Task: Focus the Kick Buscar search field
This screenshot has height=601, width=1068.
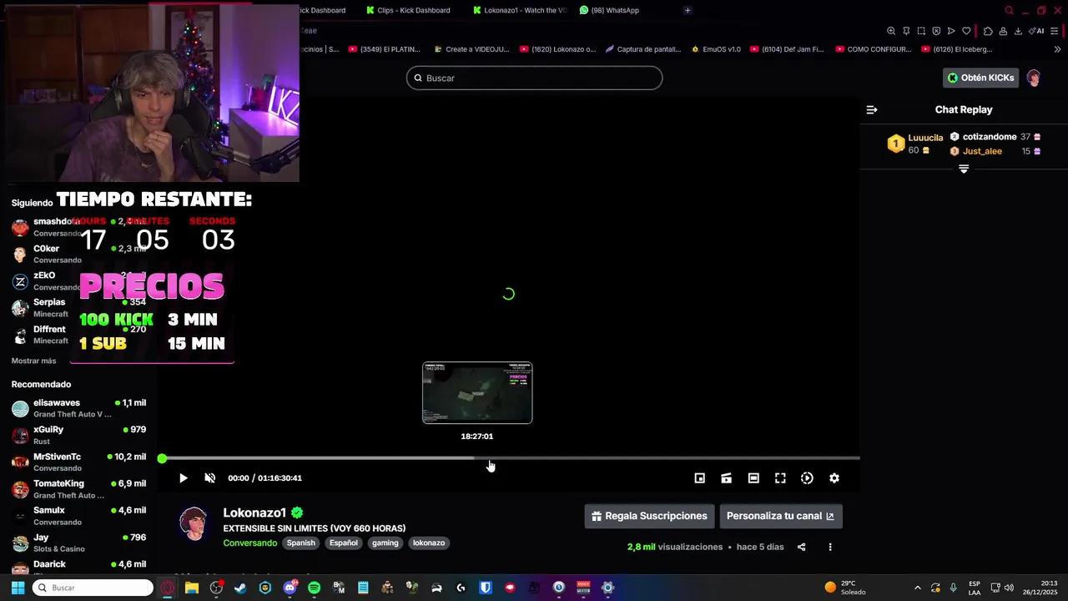Action: click(534, 78)
